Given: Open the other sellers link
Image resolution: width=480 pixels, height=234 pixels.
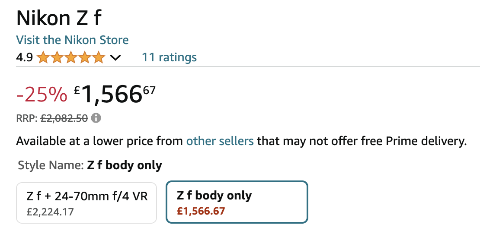Looking at the screenshot, I should pos(220,141).
